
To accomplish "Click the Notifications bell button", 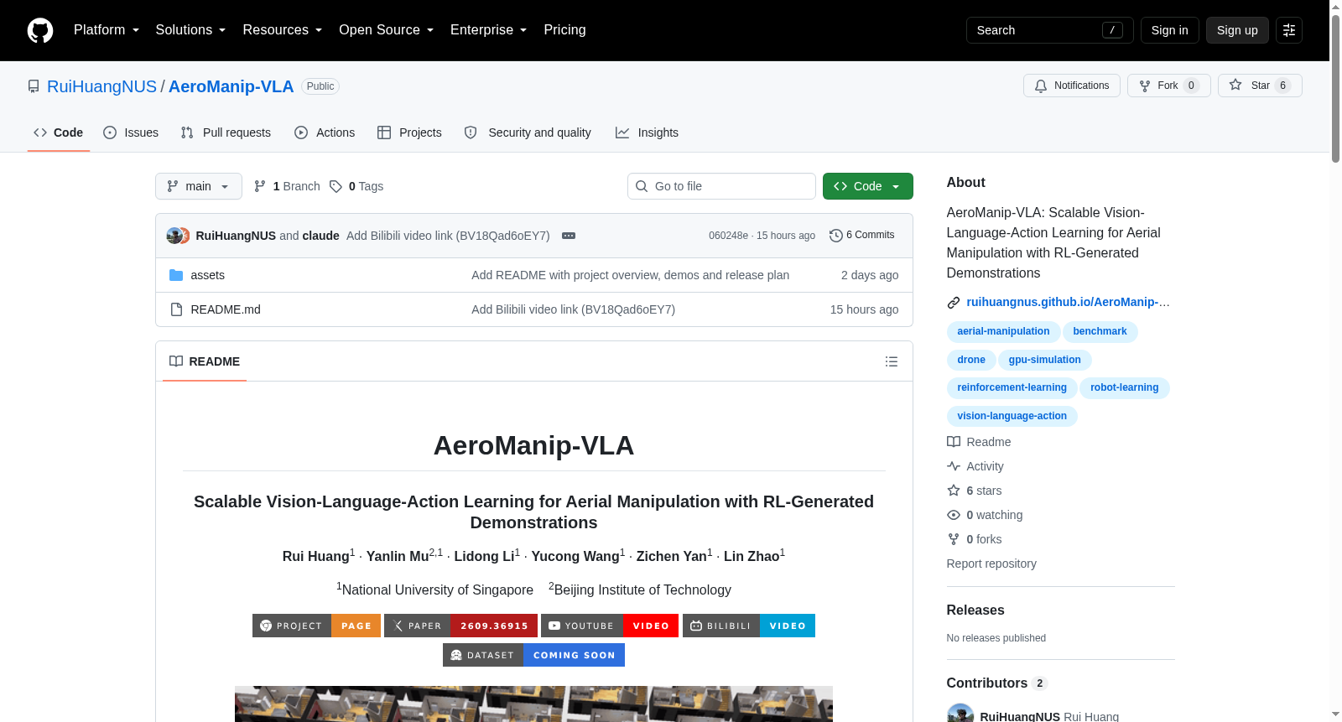I will click(1071, 86).
